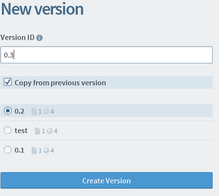Click the '0.2' version name text

coord(19,111)
